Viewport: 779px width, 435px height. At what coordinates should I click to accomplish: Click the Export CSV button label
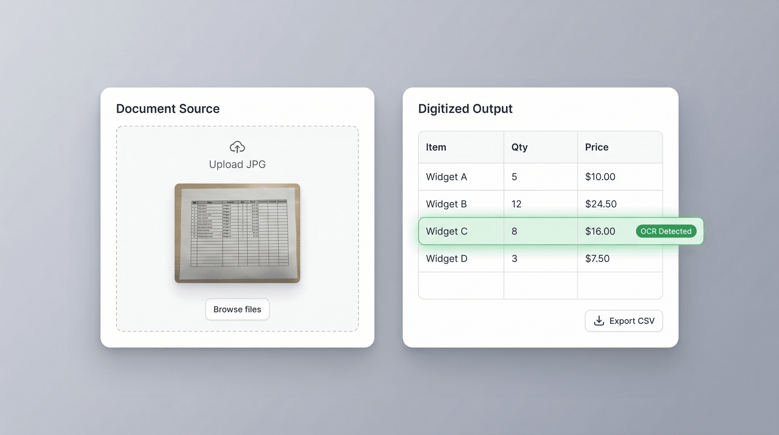pos(632,321)
